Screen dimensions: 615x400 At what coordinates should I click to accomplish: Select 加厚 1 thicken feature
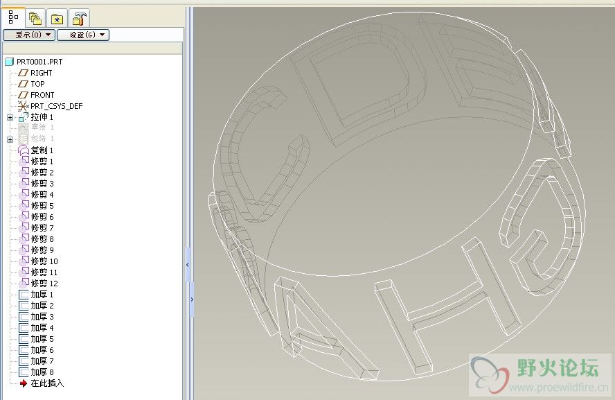pos(42,295)
